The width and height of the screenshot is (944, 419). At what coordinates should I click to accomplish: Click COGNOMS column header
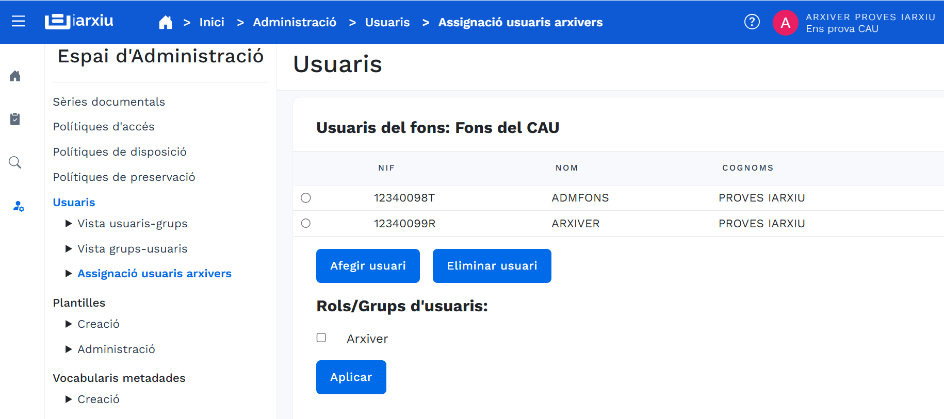[748, 168]
